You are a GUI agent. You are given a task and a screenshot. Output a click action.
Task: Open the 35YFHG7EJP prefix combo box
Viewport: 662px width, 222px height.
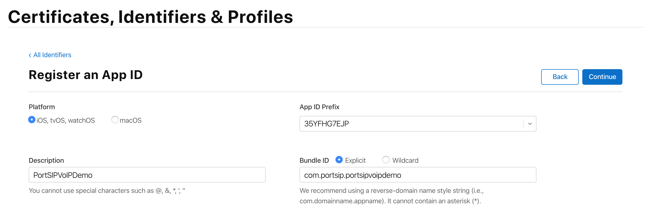click(x=418, y=124)
